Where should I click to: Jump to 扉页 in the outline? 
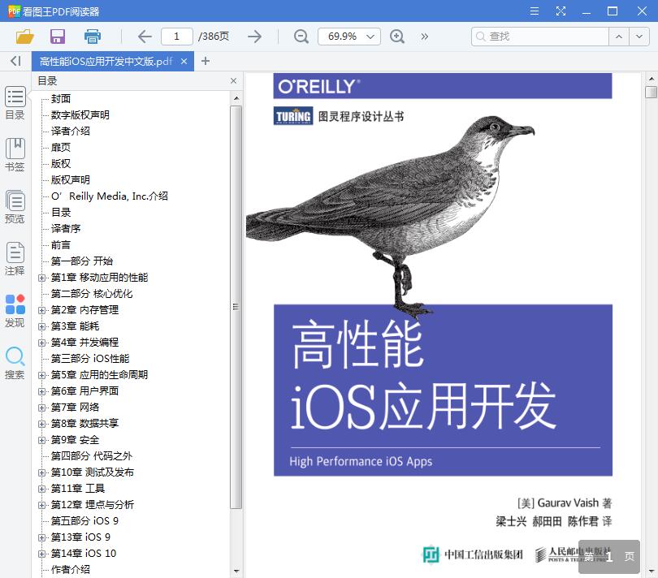click(x=61, y=147)
